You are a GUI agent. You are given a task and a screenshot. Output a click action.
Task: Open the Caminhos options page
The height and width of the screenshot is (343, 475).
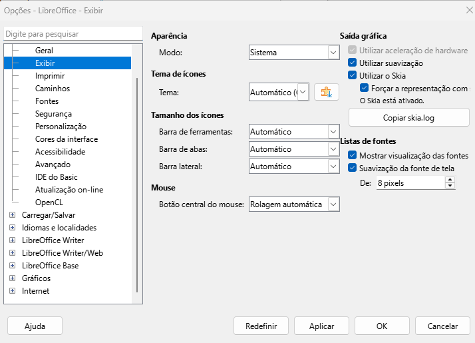tap(53, 89)
